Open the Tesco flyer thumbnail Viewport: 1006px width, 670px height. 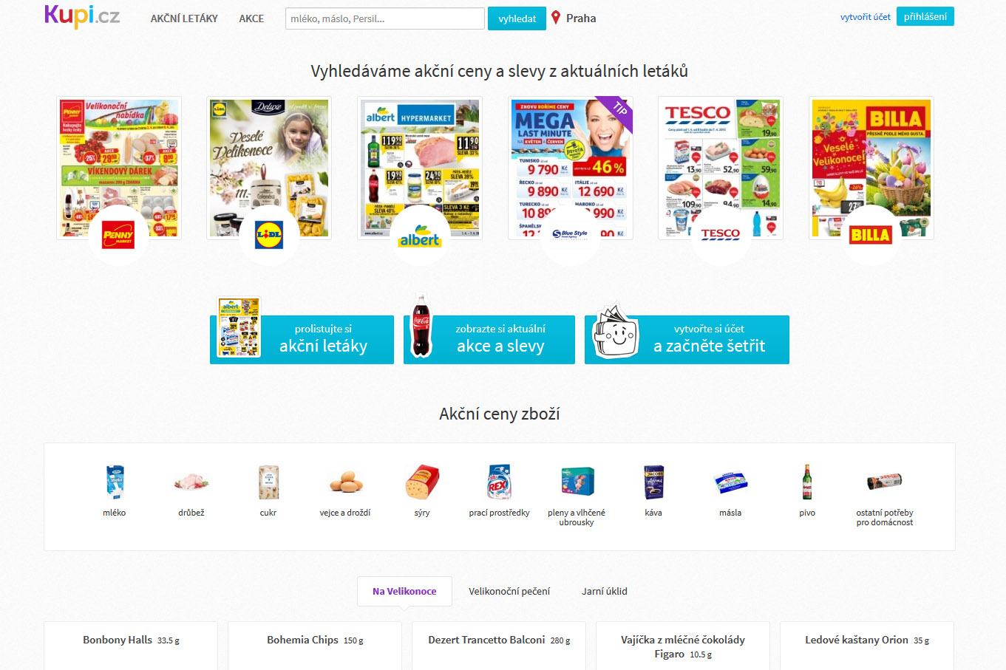coord(721,168)
